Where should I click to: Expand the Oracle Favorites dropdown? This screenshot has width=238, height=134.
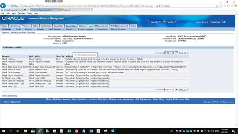point(176,22)
